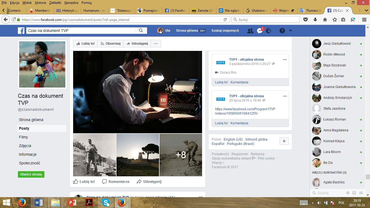This screenshot has width=370, height=208.
Task: Click the create group icon in chat sidebar
Action: click(361, 193)
